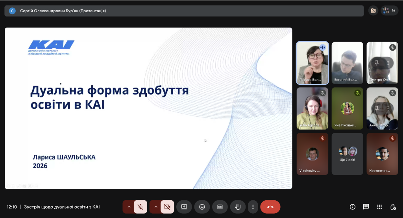Select Лариса's speaking video tile
403x218 pixels.
point(312,63)
